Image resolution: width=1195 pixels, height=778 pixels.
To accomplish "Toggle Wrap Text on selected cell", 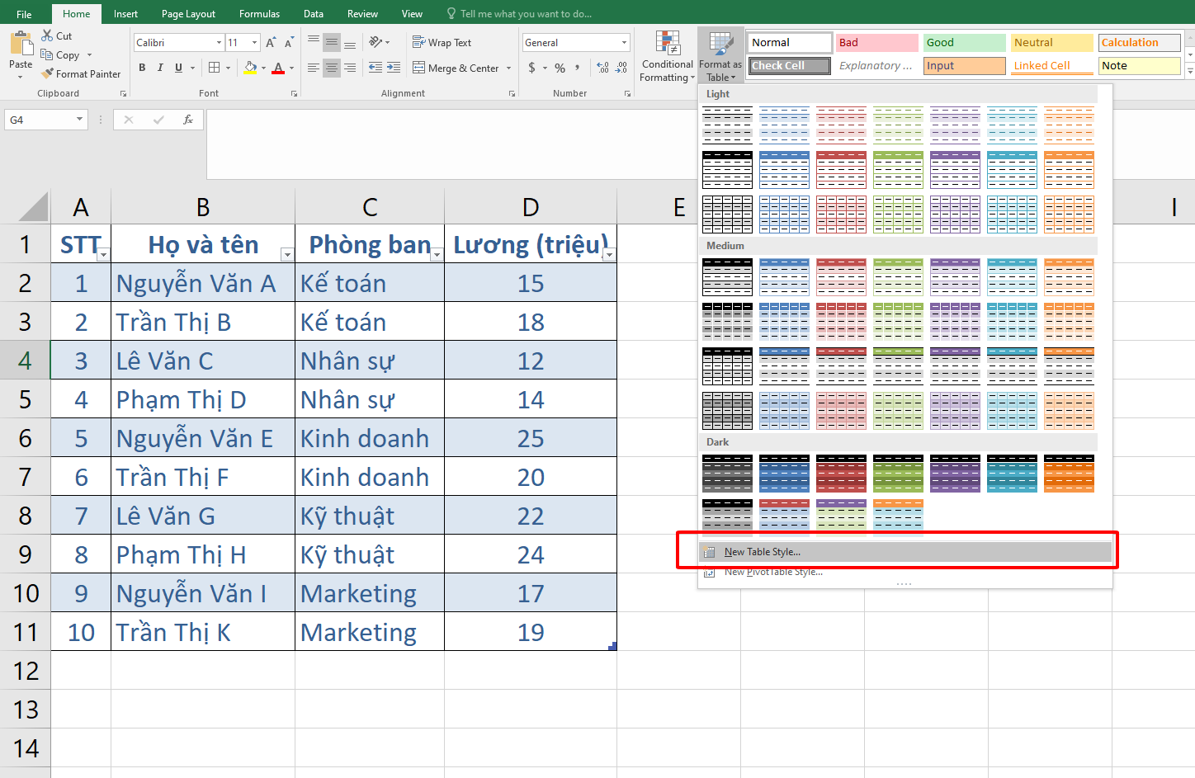I will point(442,43).
